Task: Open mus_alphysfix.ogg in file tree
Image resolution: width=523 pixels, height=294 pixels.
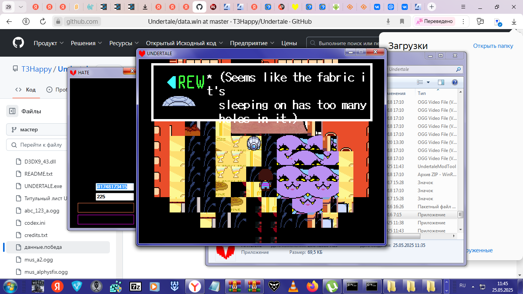Action: pyautogui.click(x=46, y=272)
